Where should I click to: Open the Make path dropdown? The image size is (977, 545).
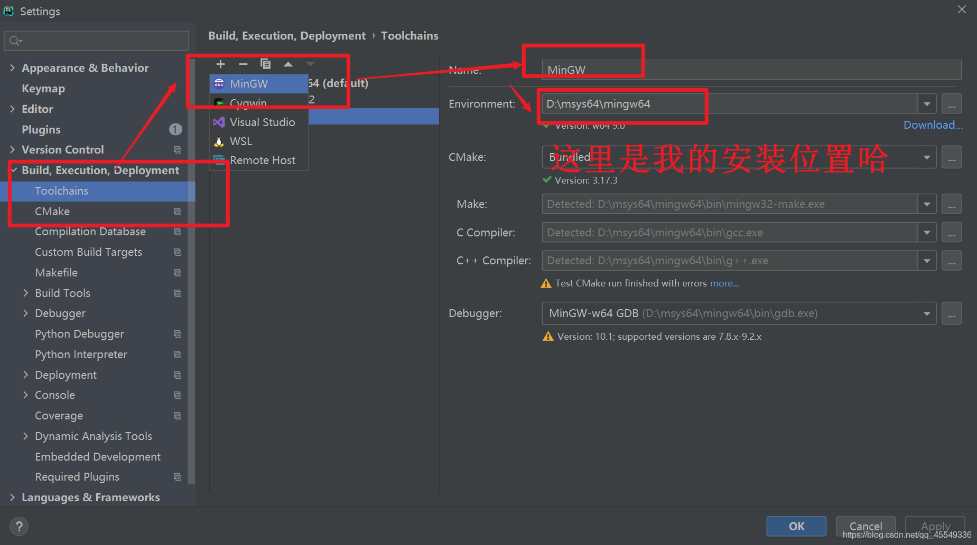click(x=927, y=204)
